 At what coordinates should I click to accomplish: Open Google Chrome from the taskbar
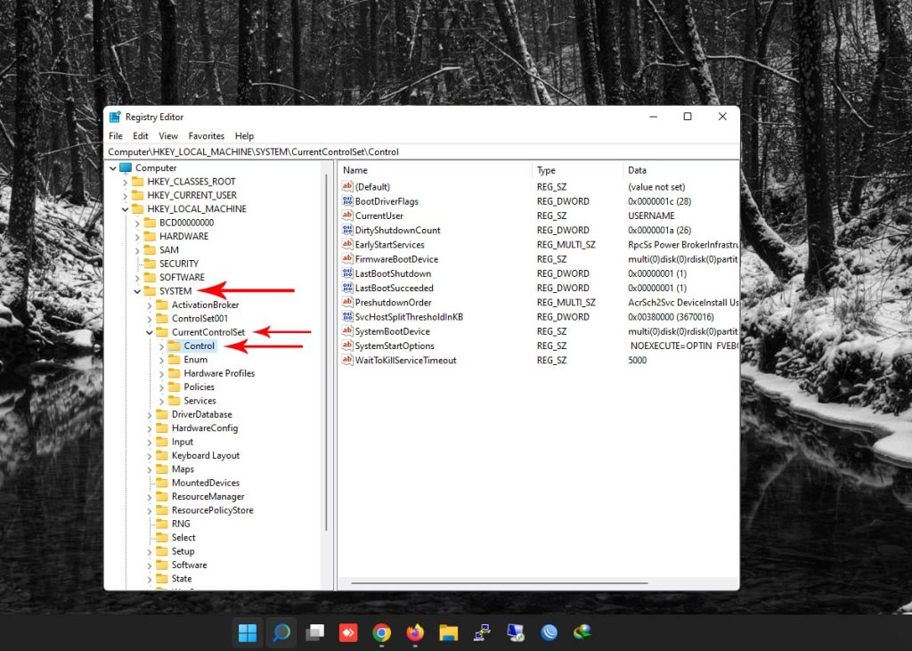(381, 633)
